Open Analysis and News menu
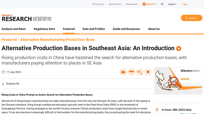The image size is (204, 114). point(14,29)
